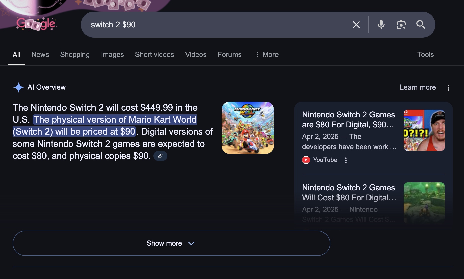Switch to the News tab
The width and height of the screenshot is (464, 279).
(x=40, y=55)
